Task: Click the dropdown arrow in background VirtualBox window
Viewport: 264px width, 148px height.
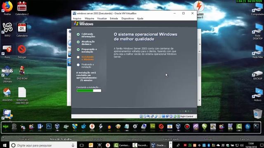Action: click(x=200, y=44)
